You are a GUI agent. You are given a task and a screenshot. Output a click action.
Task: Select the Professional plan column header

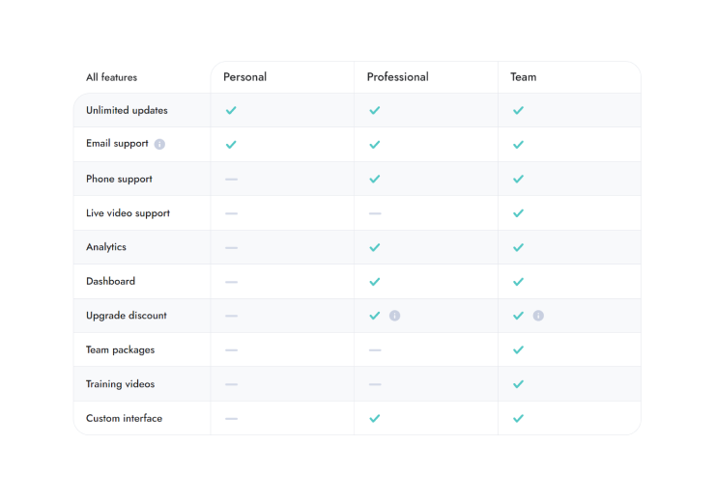tap(397, 77)
